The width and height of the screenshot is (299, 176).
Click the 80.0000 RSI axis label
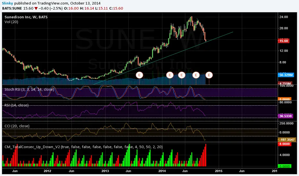click(x=286, y=102)
